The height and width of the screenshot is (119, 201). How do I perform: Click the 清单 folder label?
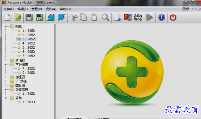click(18, 98)
